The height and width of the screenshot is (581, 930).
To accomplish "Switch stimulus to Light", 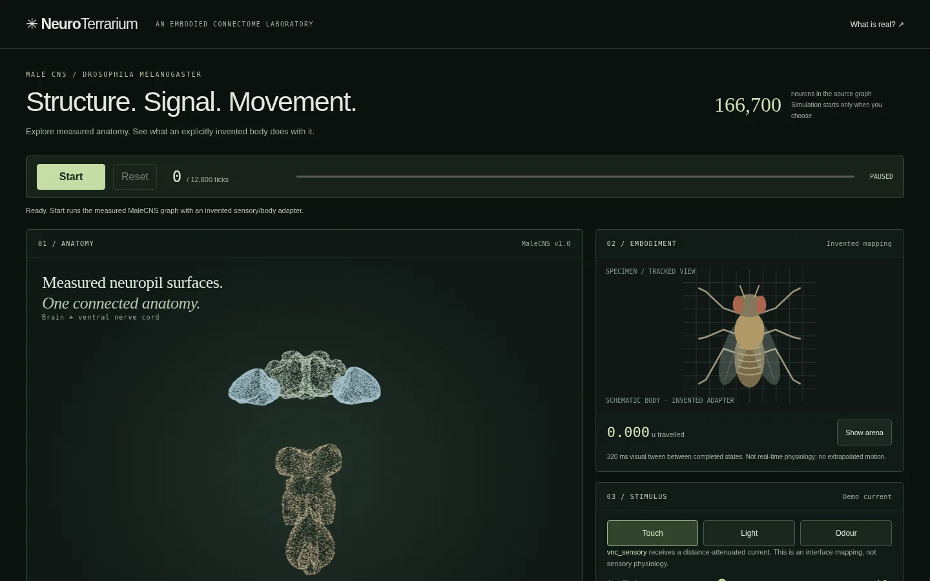I will click(x=749, y=533).
